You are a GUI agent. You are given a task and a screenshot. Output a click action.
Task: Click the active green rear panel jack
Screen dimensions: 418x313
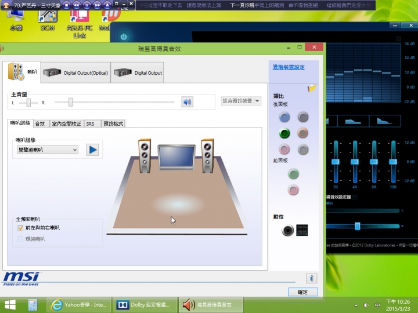284,133
